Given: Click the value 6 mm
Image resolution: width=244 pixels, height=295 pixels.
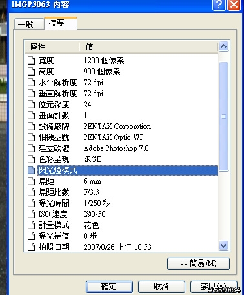Looking at the screenshot, I should tap(92, 181).
